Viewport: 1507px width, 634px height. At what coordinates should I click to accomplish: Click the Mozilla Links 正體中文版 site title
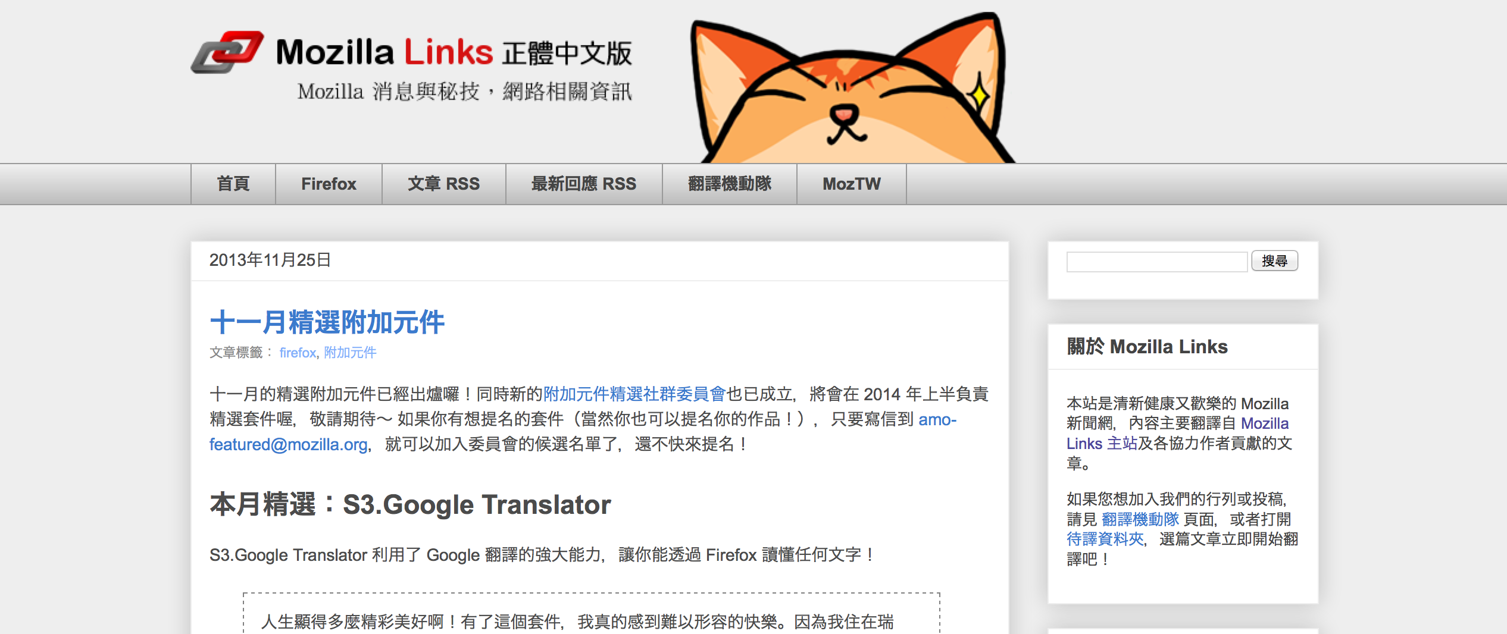454,52
